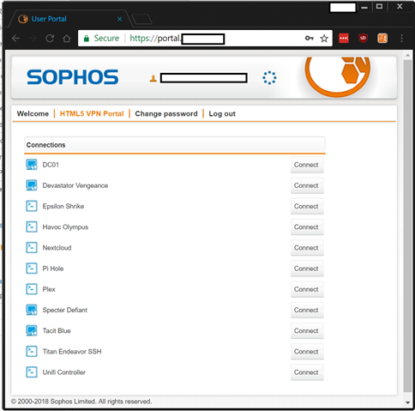Connect to the Pi Hole entry
The width and height of the screenshot is (415, 411).
(x=307, y=269)
